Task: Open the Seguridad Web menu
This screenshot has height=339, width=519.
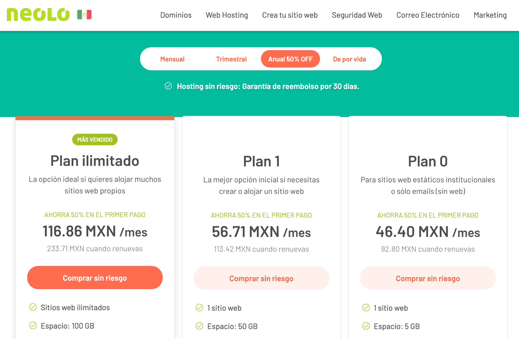Action: pyautogui.click(x=357, y=15)
